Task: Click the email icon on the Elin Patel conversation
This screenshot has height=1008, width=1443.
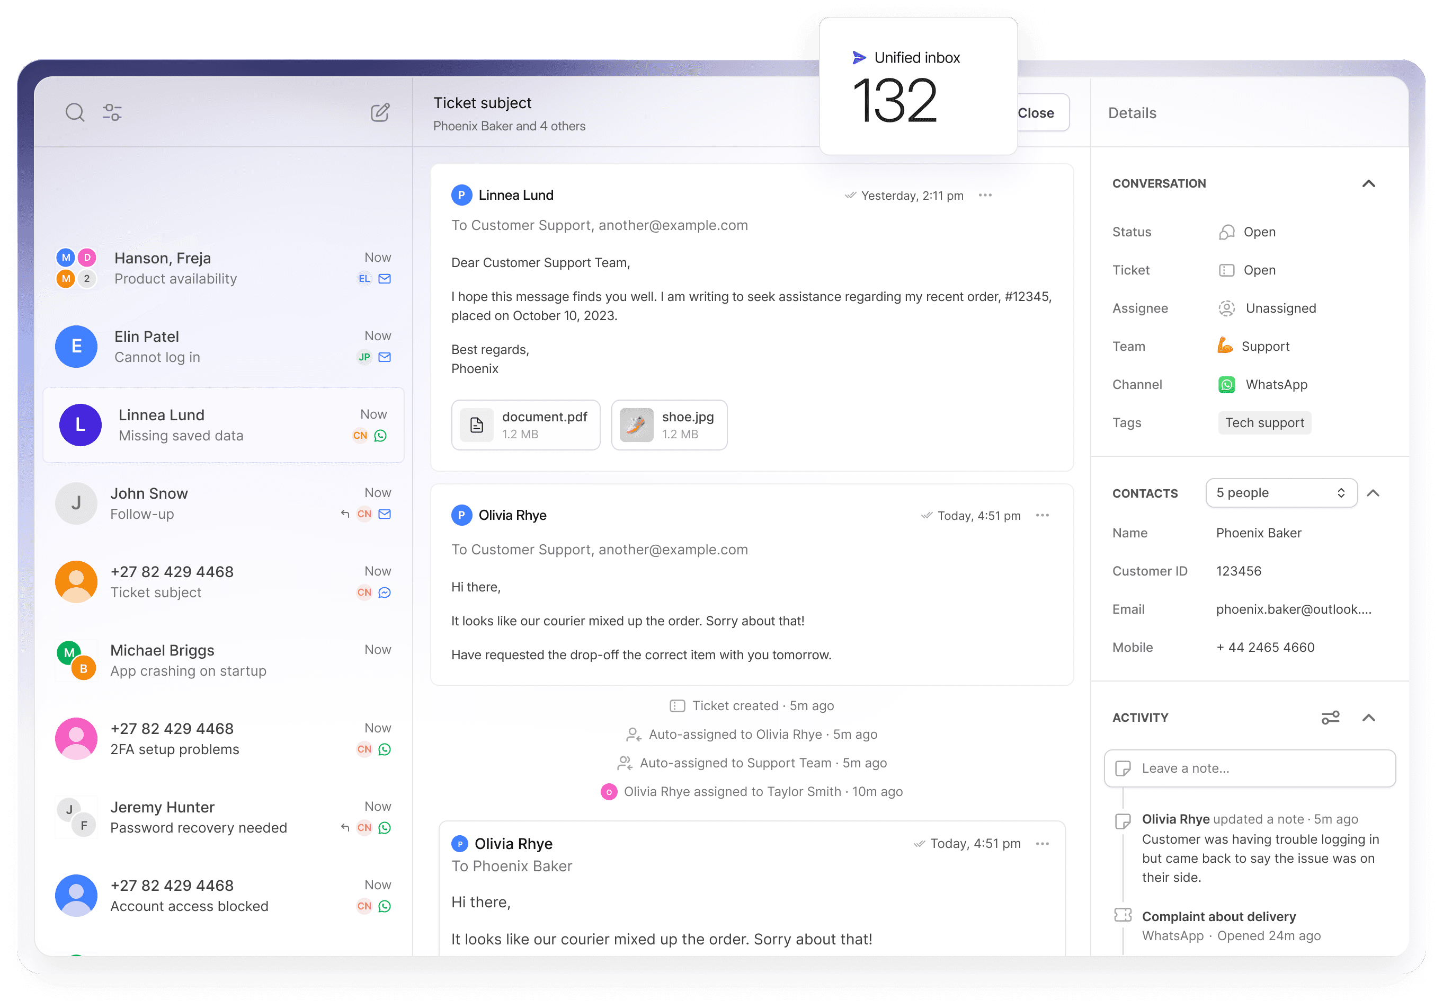Action: (x=385, y=357)
